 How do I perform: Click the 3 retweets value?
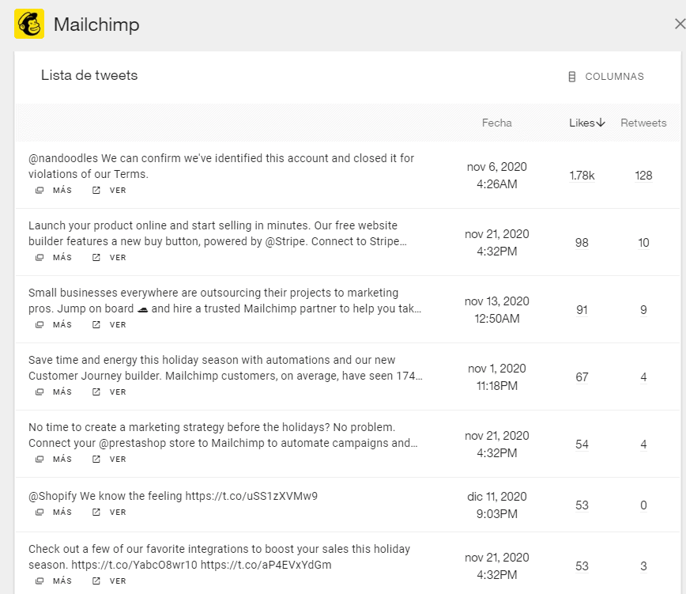(x=643, y=566)
